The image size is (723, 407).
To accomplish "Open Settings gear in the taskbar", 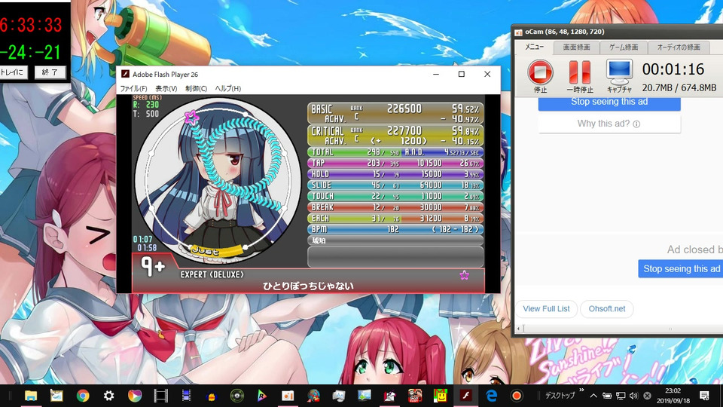I will point(108,396).
